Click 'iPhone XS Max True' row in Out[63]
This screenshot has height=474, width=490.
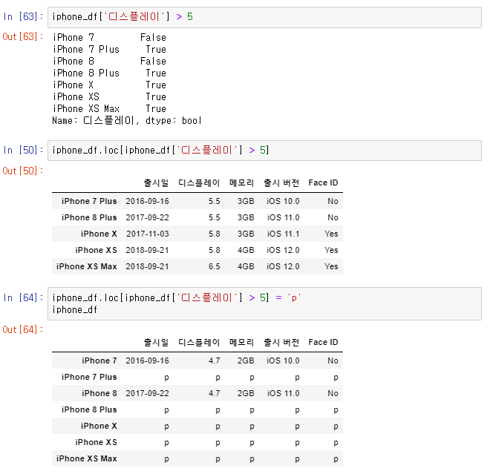(109, 108)
